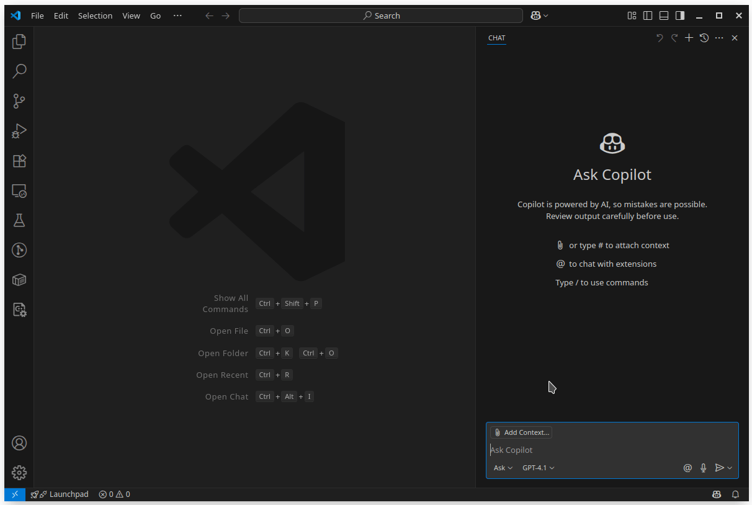Click Launchpad in the status bar
Viewport: 752px width, 505px height.
click(60, 494)
